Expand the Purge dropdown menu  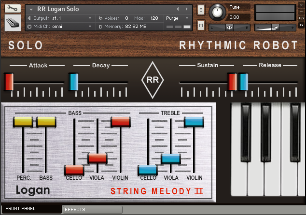pyautogui.click(x=176, y=18)
